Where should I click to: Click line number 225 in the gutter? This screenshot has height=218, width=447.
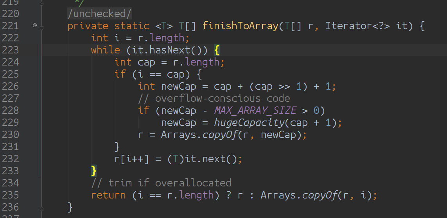tap(11, 74)
